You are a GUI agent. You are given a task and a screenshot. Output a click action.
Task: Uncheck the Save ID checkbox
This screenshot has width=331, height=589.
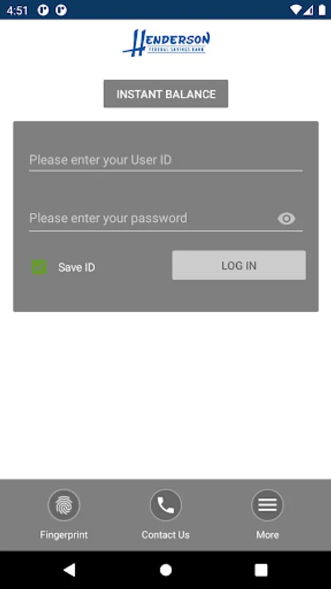(39, 267)
